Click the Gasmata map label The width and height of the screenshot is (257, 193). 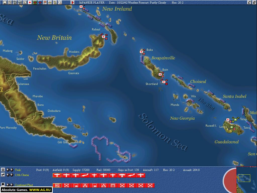pyautogui.click(x=74, y=73)
